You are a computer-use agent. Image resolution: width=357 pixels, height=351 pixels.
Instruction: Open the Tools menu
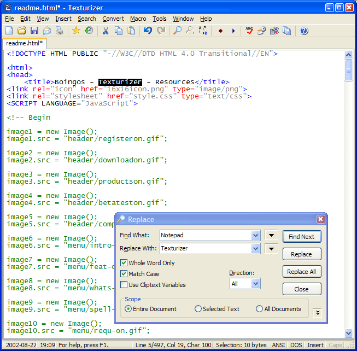pos(160,19)
